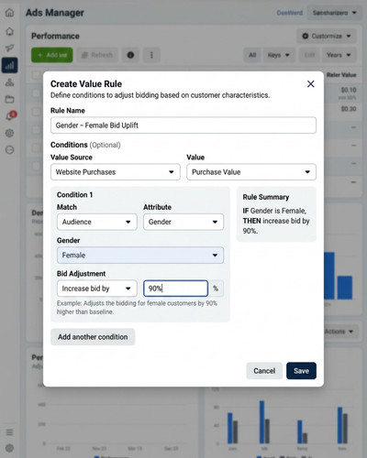Focus the 90% bid adjustment field
Viewport: 367px width, 458px height.
[x=175, y=289]
